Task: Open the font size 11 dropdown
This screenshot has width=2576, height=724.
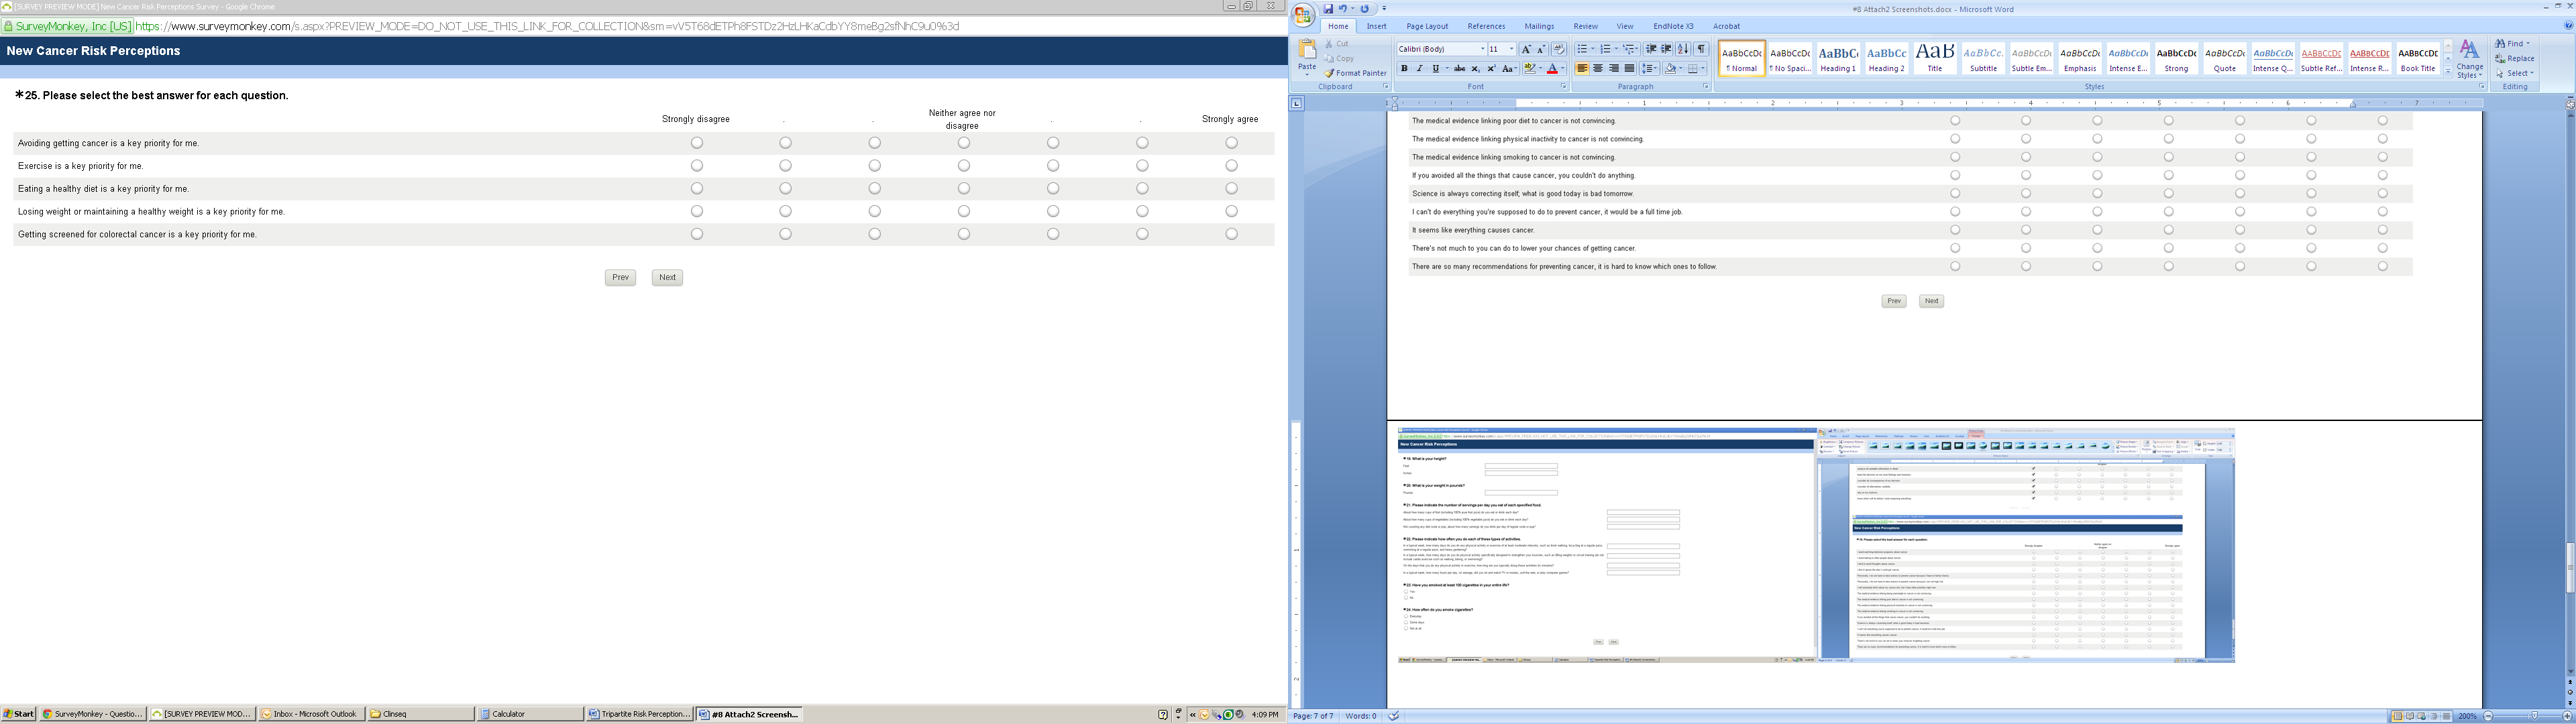Action: (1511, 49)
